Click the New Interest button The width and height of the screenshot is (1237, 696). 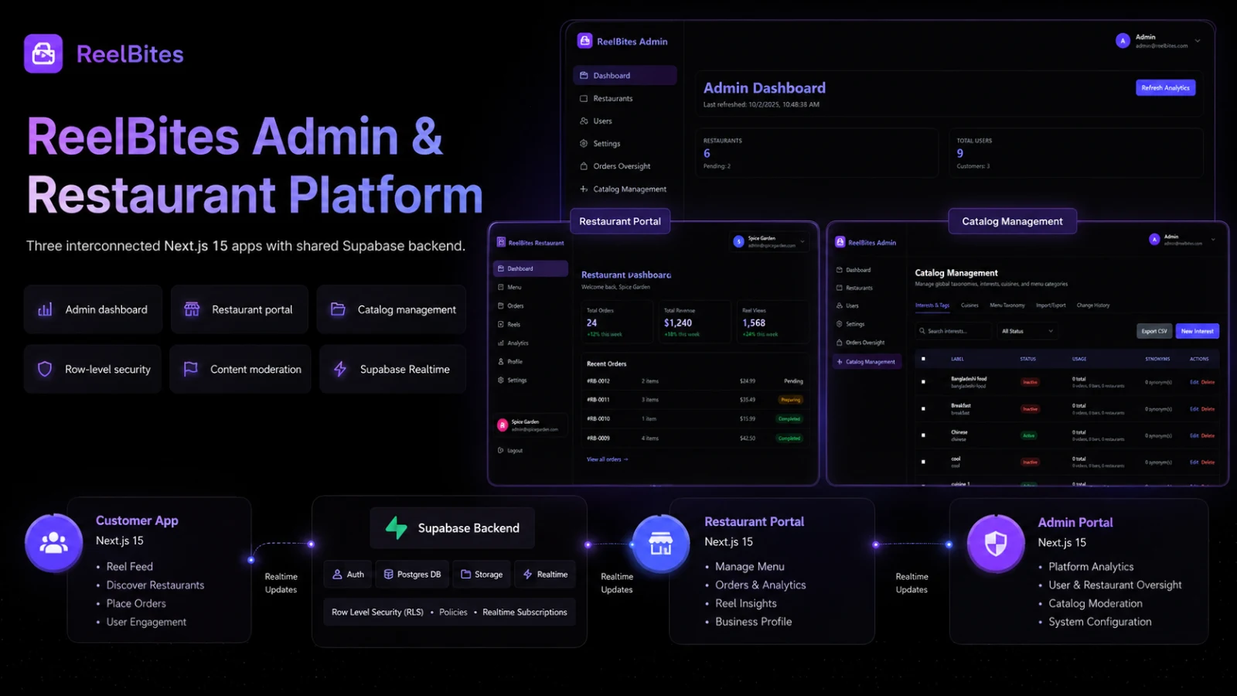point(1198,331)
